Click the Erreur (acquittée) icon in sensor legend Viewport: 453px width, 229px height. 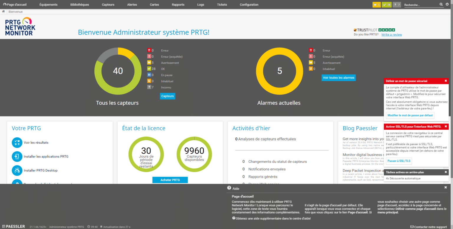point(149,56)
